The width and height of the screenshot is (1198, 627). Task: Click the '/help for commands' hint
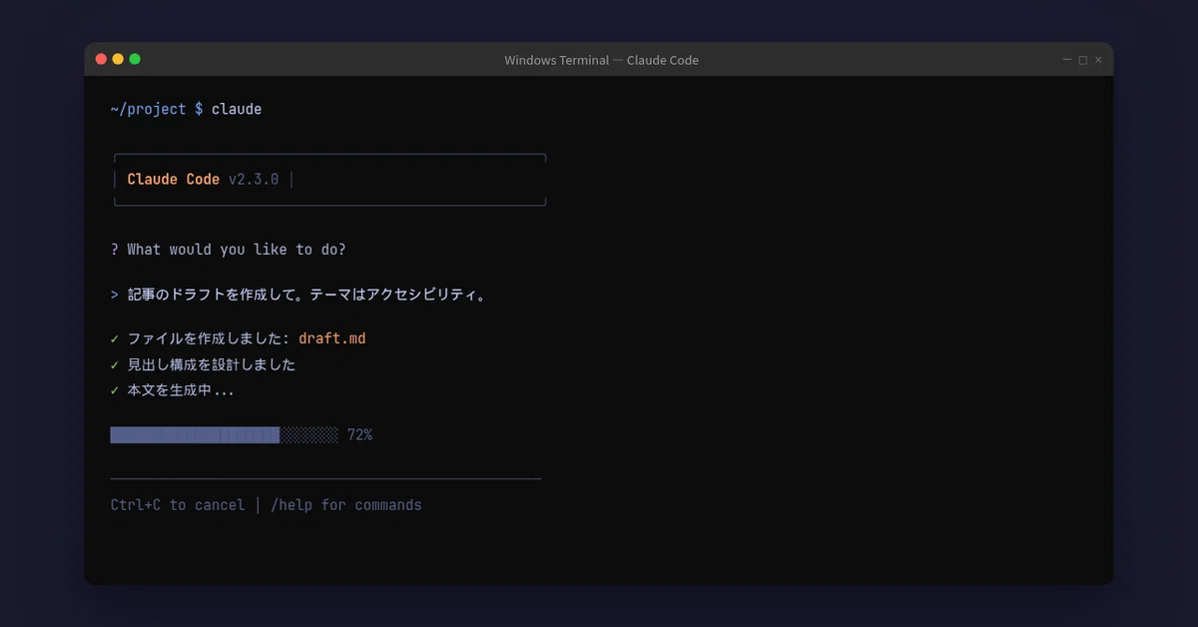346,505
